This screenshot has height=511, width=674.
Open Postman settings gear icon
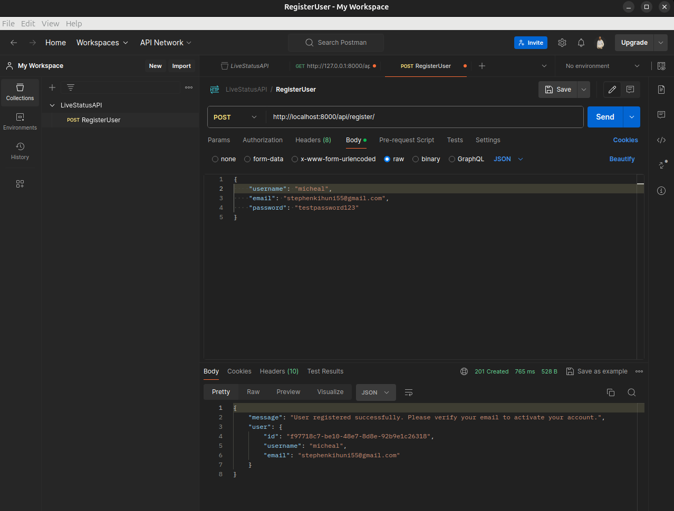coord(562,43)
